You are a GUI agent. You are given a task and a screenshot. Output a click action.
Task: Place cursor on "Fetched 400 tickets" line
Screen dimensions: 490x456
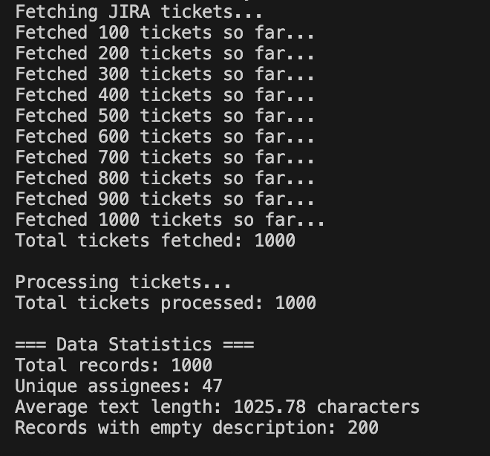click(x=165, y=95)
